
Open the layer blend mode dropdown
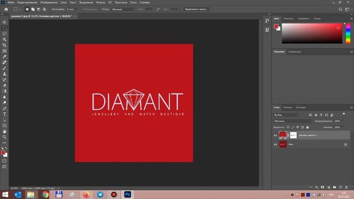[293, 121]
